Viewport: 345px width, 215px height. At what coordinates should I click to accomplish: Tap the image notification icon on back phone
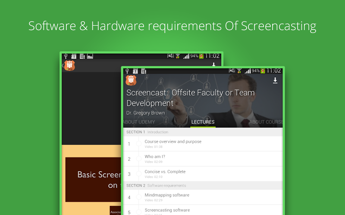click(x=90, y=56)
